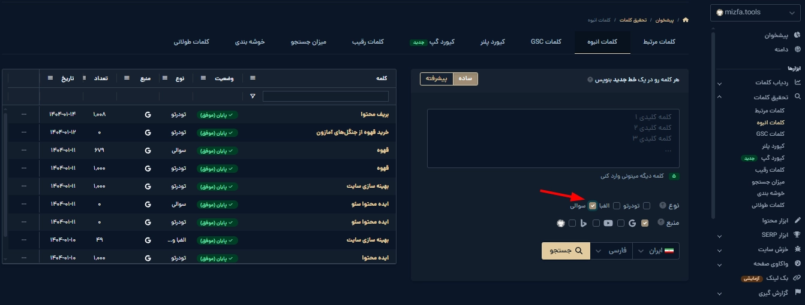
Task: Open the فارسی language dropdown
Action: coord(612,251)
